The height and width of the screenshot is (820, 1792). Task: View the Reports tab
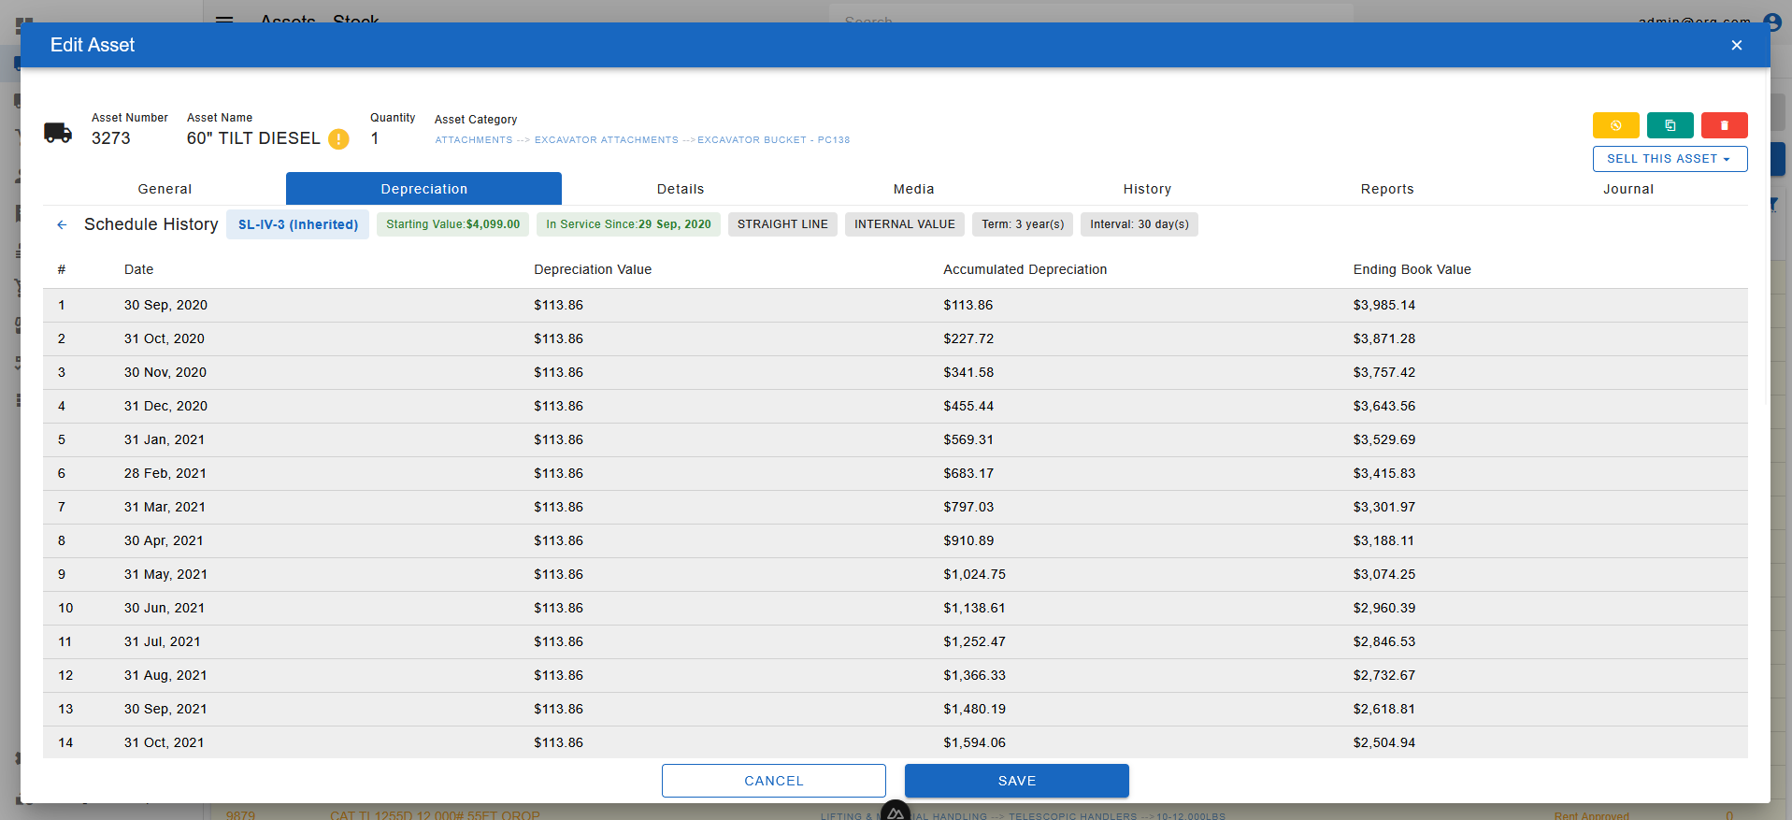[x=1387, y=189]
